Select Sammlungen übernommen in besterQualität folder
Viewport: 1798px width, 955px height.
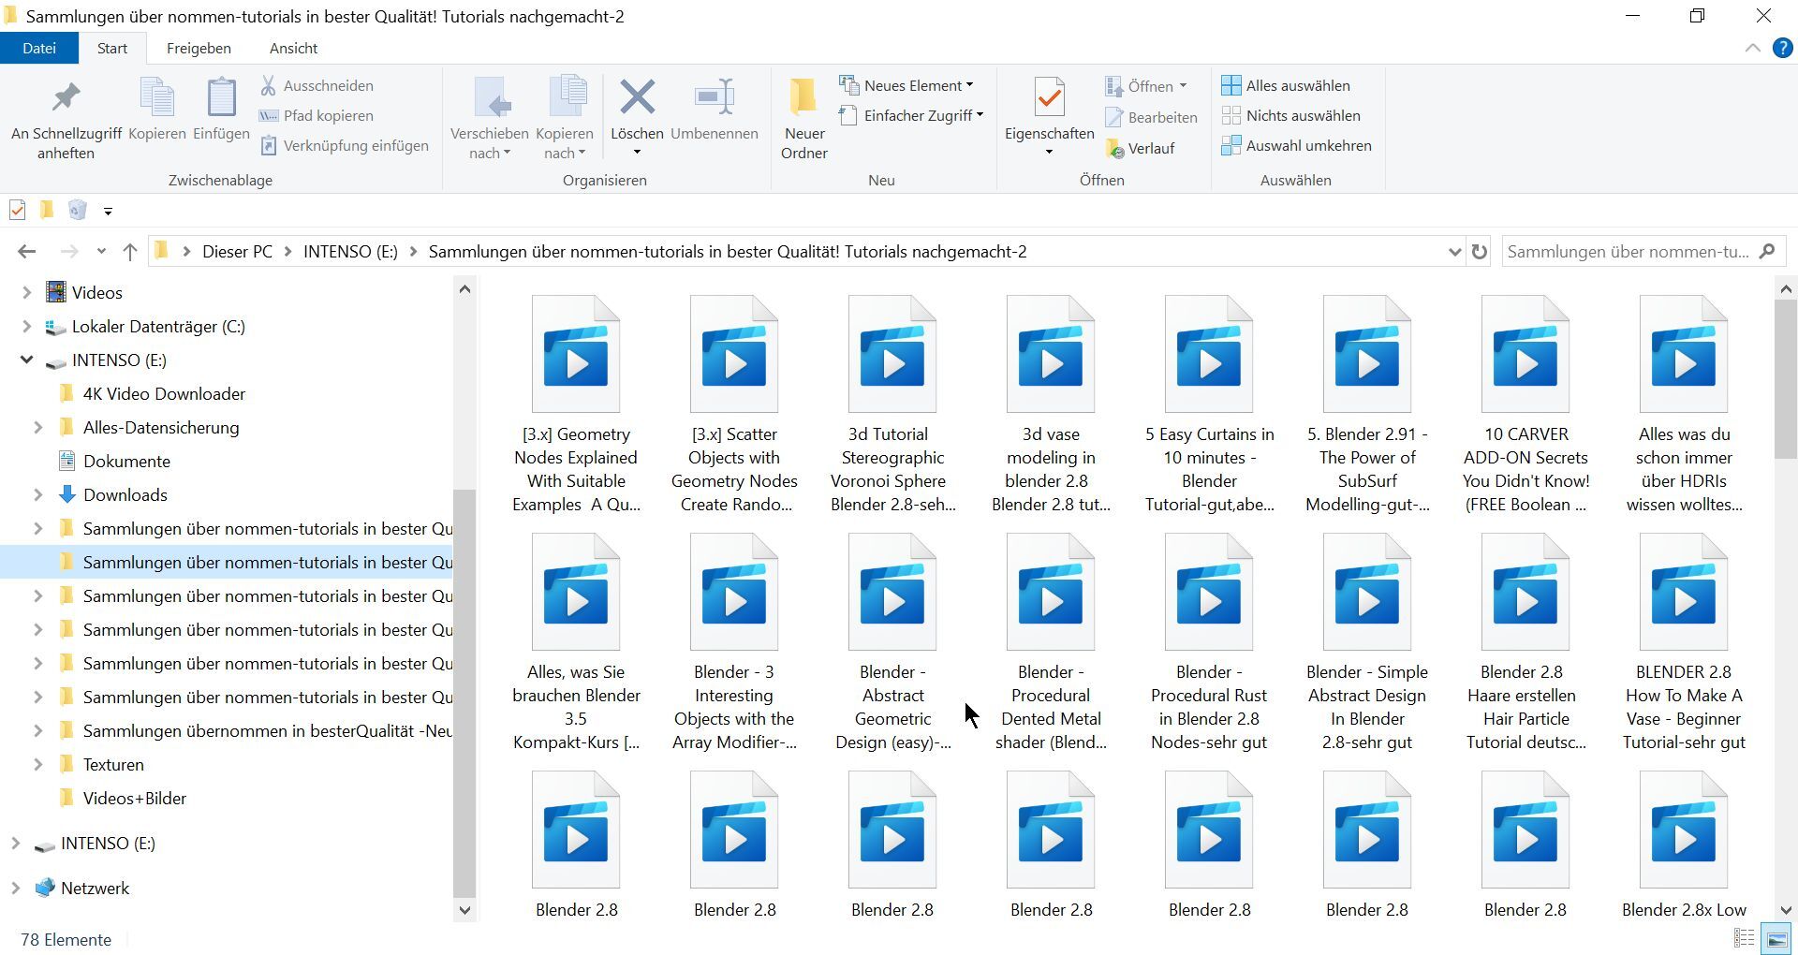click(267, 731)
